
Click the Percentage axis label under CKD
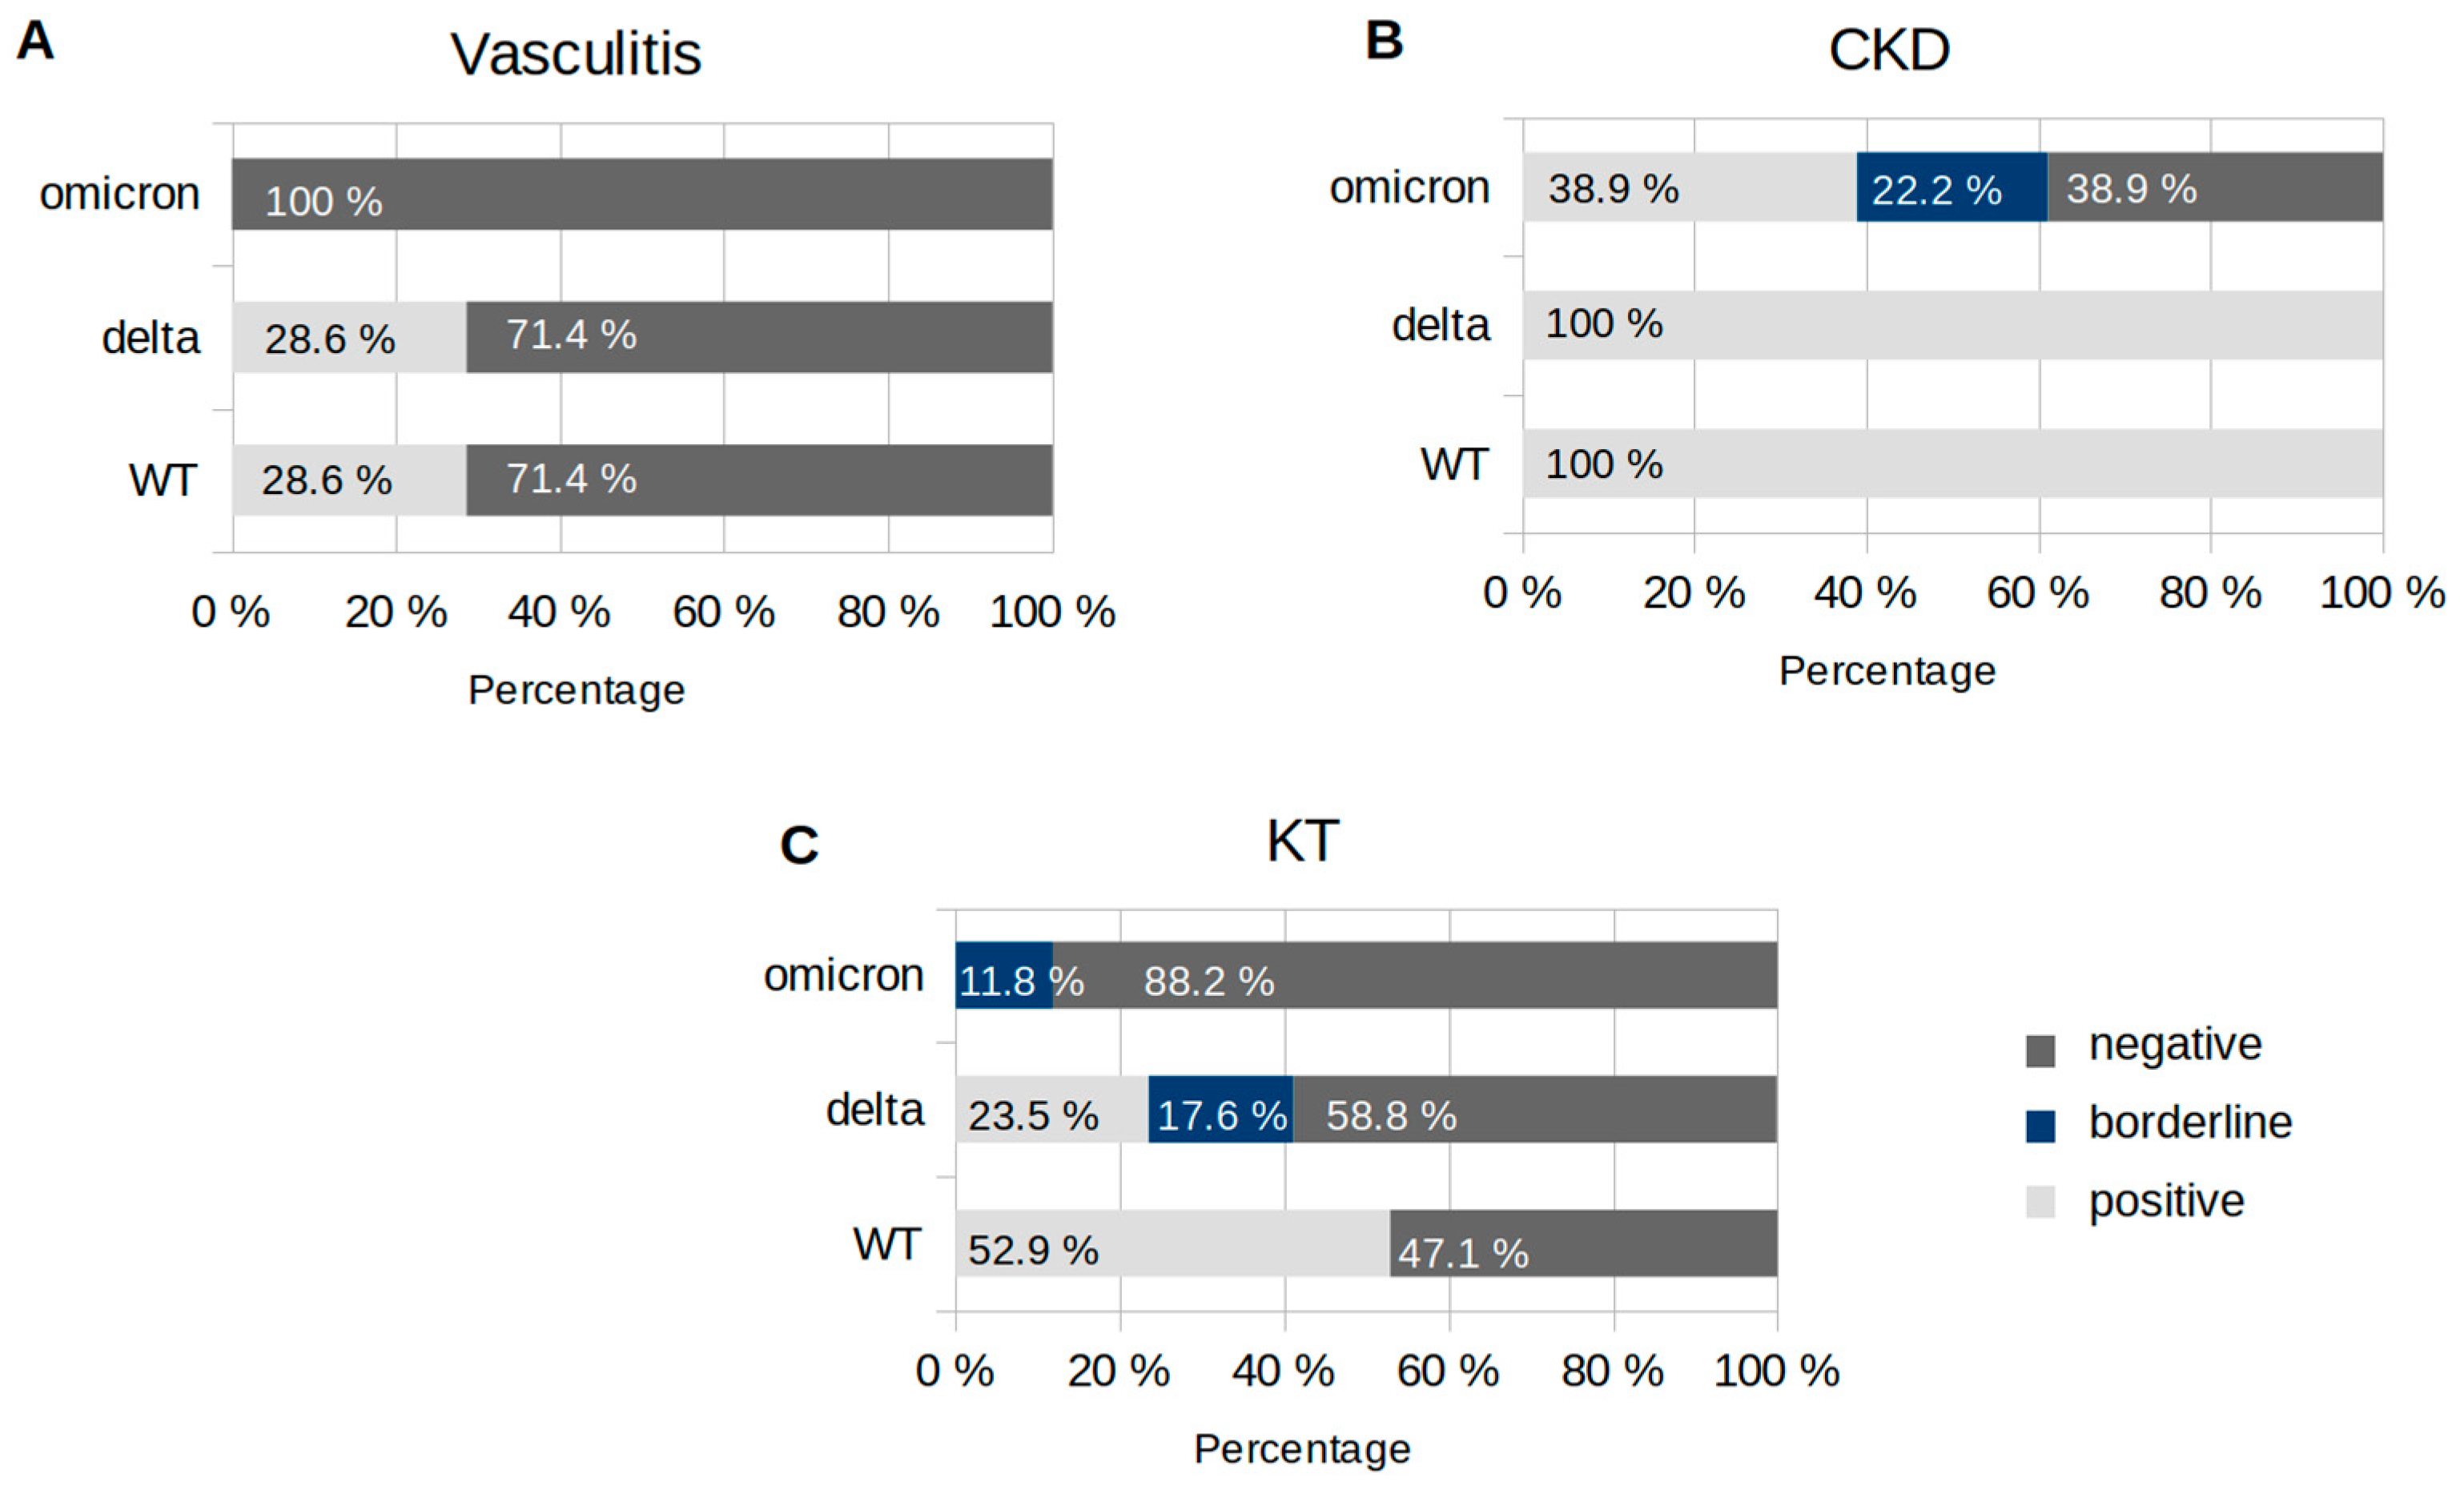[1887, 671]
